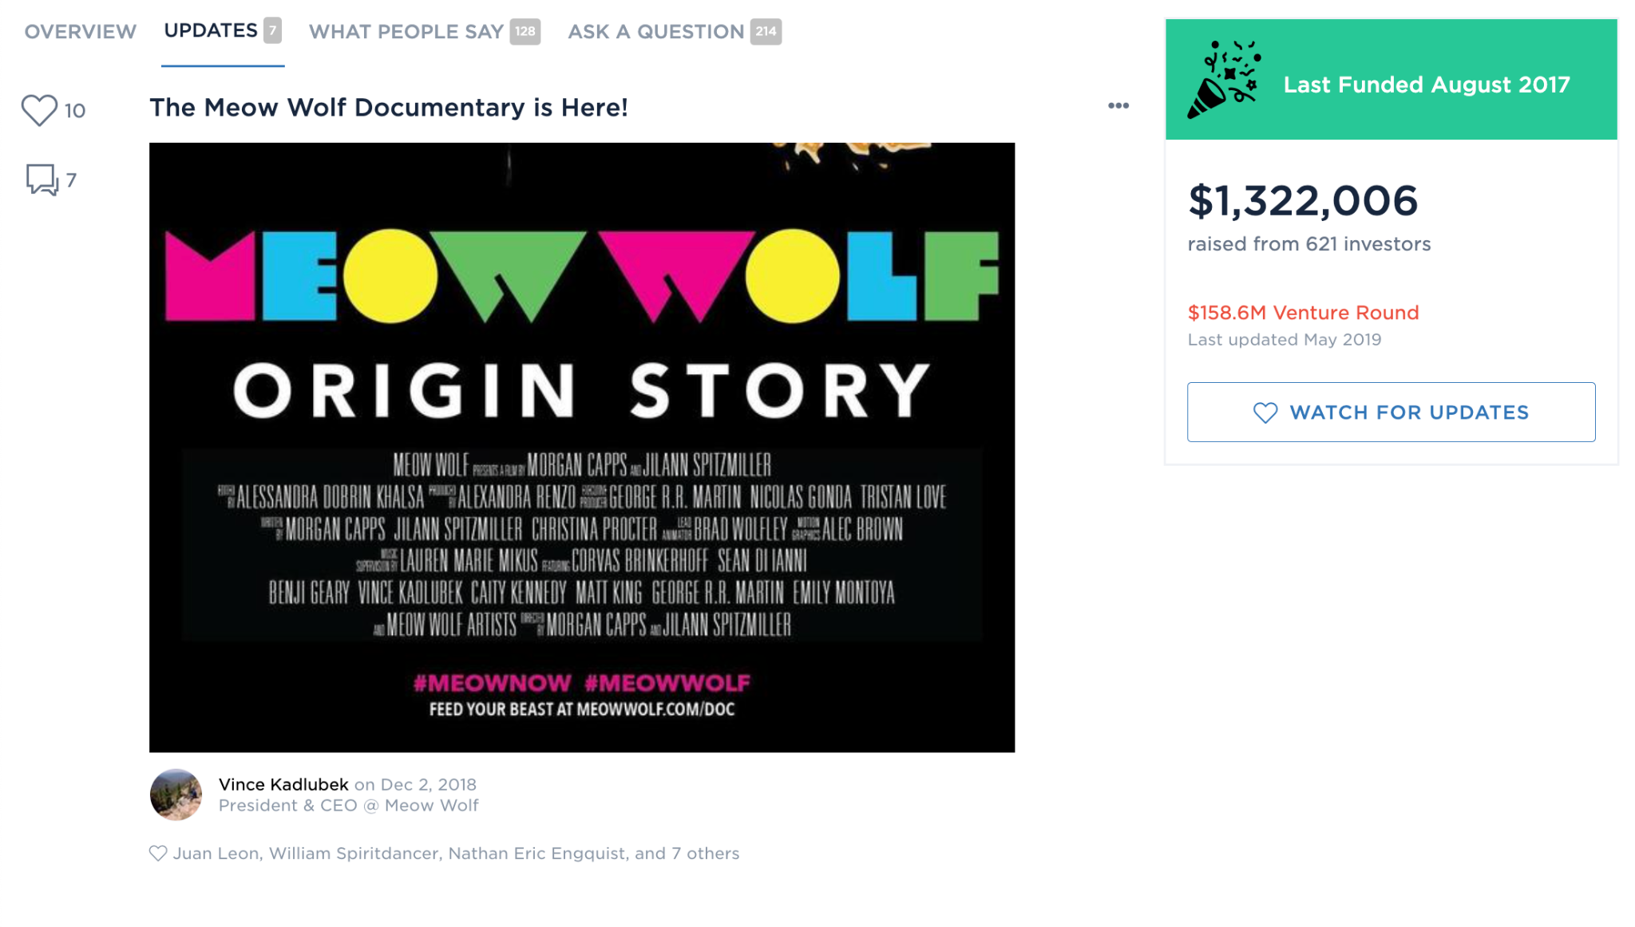The height and width of the screenshot is (927, 1635).
Task: Switch to the Overview tab
Action: tap(80, 32)
